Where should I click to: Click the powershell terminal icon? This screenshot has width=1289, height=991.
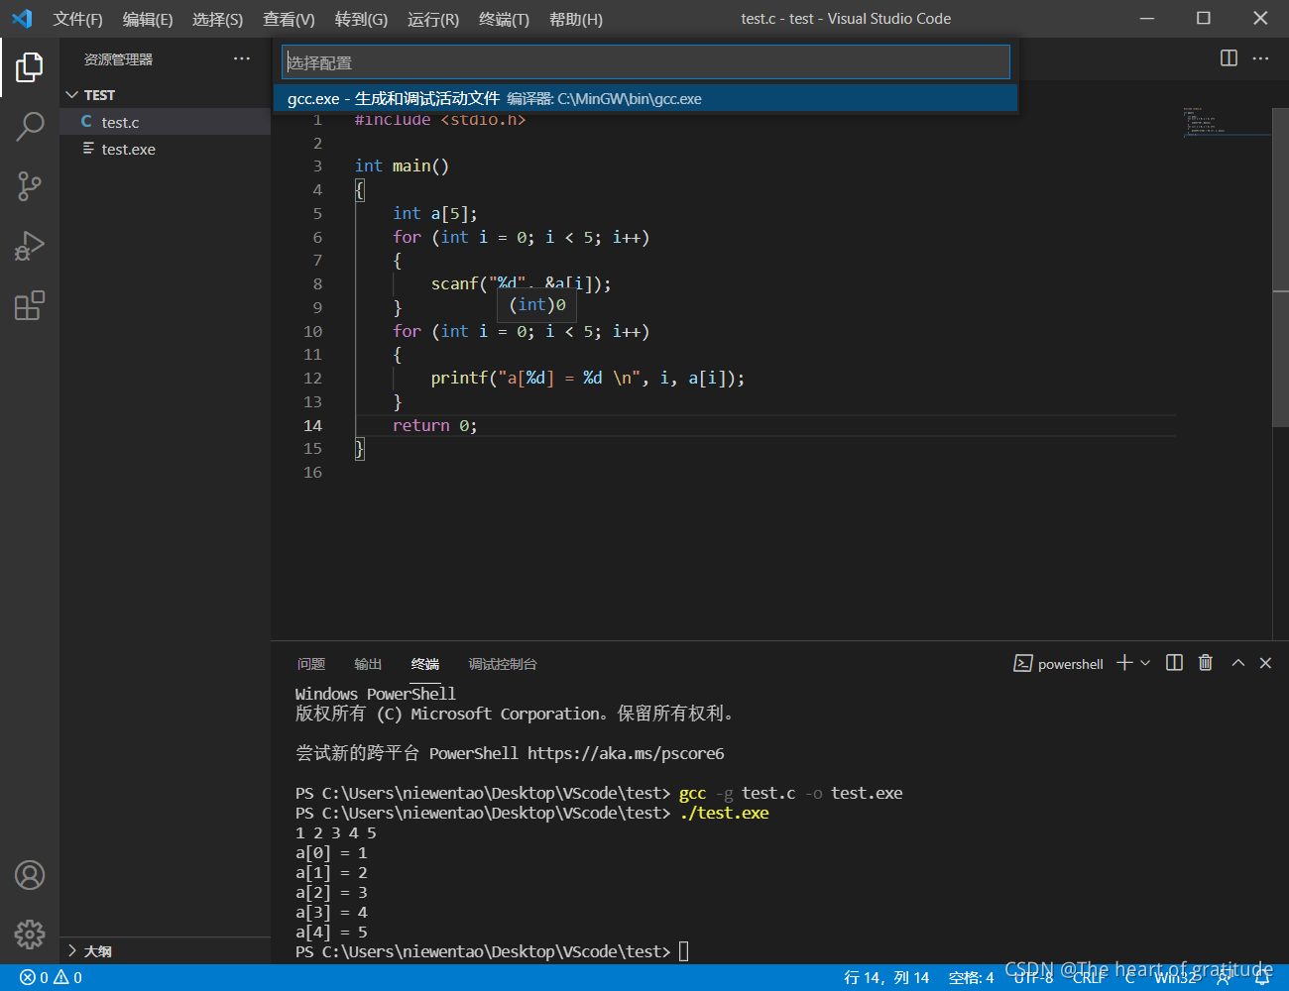click(x=1023, y=663)
